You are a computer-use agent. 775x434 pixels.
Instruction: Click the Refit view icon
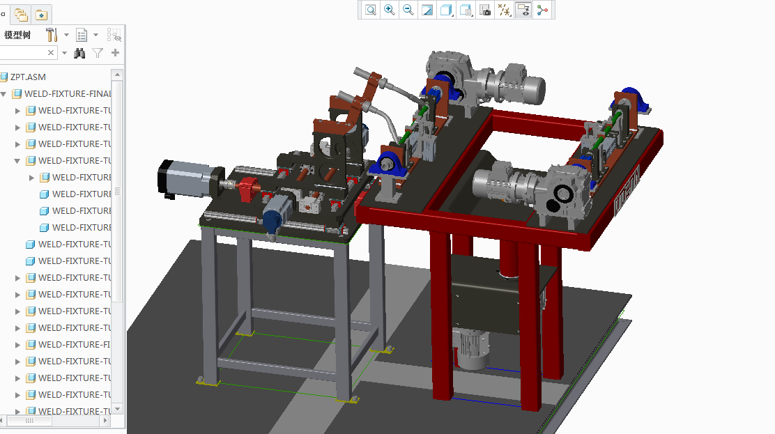point(371,10)
